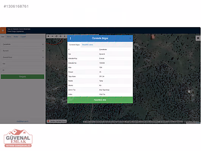Select the Mahalle/Köy value Erecek

tap(102, 58)
